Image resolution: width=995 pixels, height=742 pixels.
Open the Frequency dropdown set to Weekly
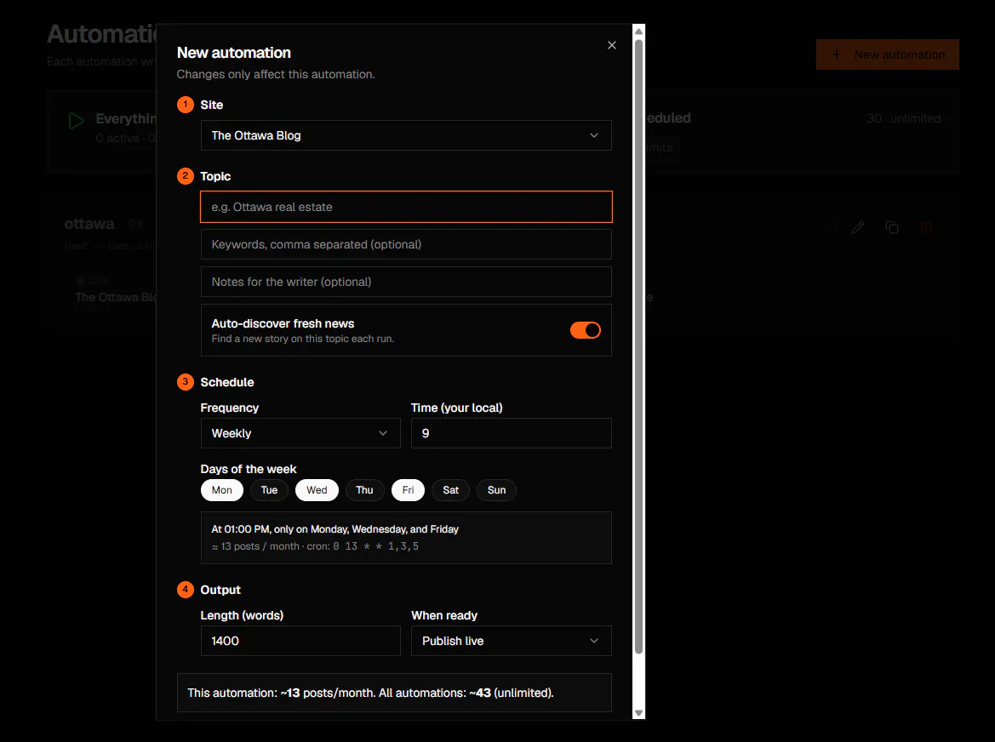coord(300,433)
